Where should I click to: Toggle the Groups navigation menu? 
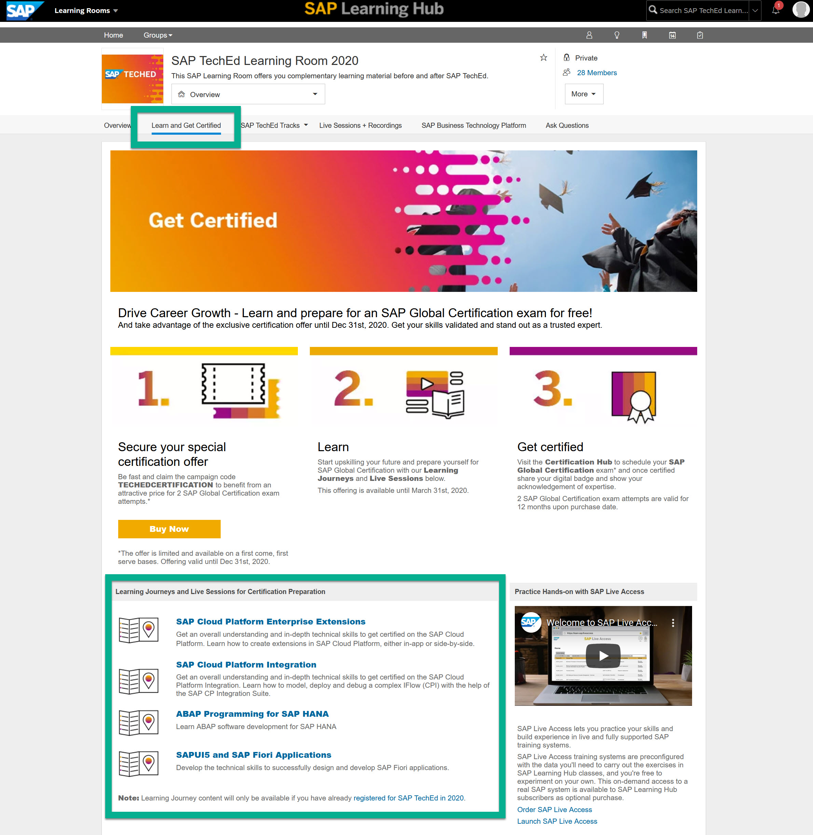point(156,35)
